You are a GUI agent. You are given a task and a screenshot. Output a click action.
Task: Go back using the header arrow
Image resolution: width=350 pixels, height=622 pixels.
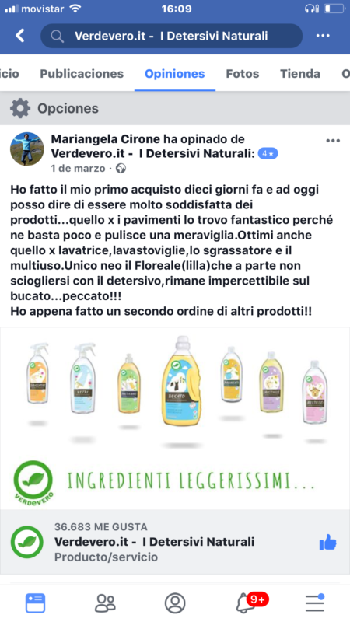(x=20, y=36)
